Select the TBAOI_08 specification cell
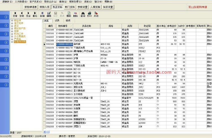 click(111, 126)
